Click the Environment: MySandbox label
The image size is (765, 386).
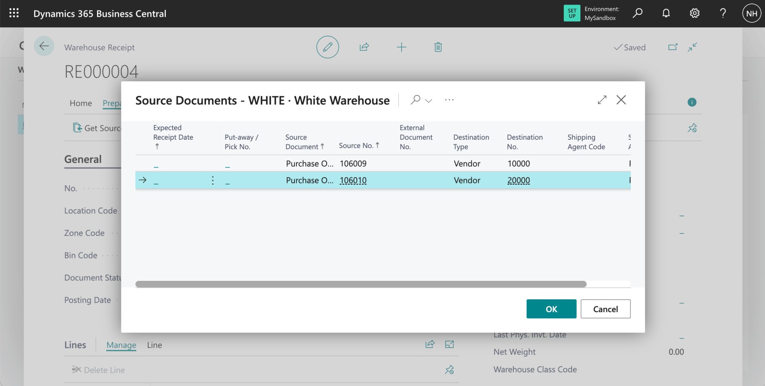602,13
